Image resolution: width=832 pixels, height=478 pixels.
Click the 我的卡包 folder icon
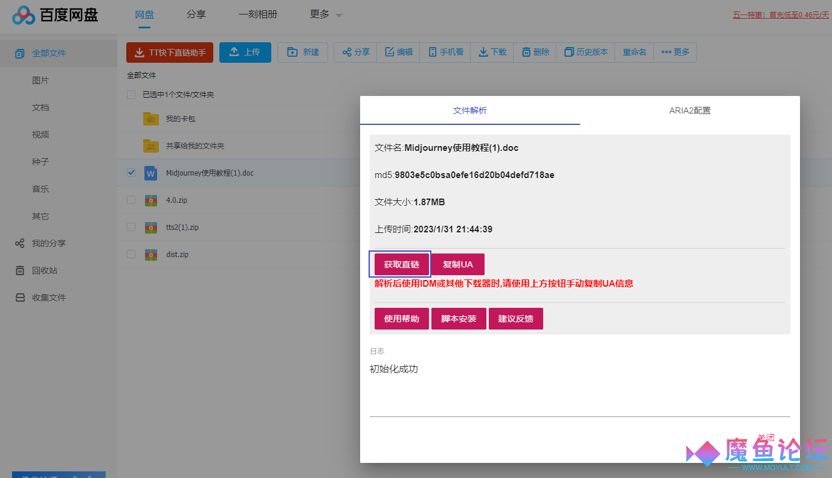pos(151,118)
